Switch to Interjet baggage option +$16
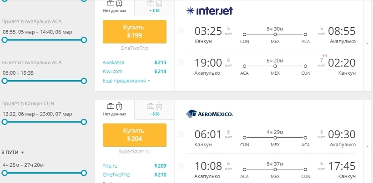 point(154,7)
